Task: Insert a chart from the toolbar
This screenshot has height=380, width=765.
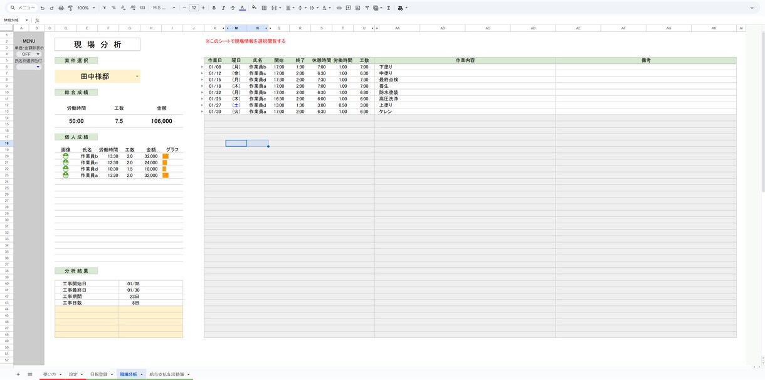Action: pos(357,8)
